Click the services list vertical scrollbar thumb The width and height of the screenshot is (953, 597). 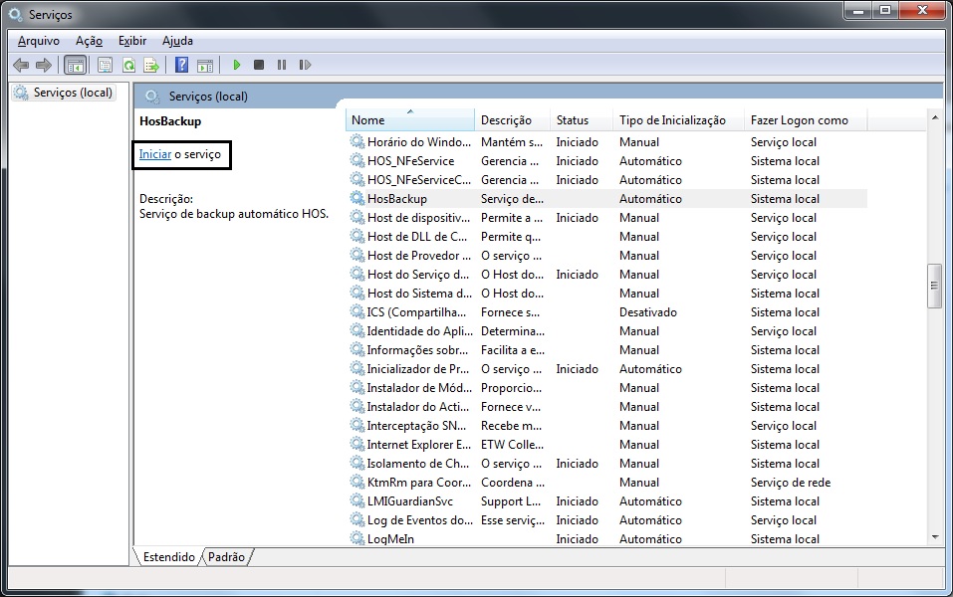pos(934,285)
